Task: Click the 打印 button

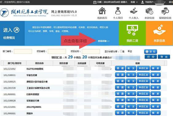Action: 151,57
